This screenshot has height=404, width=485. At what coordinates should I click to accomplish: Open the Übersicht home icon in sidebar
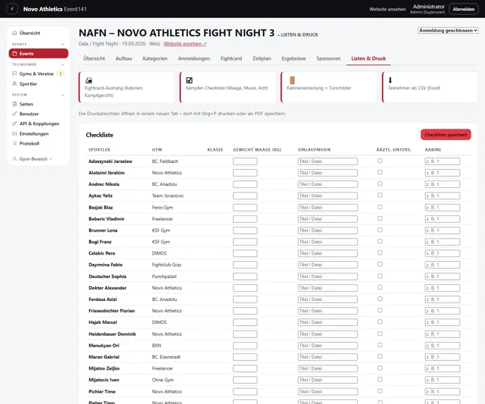[x=15, y=33]
